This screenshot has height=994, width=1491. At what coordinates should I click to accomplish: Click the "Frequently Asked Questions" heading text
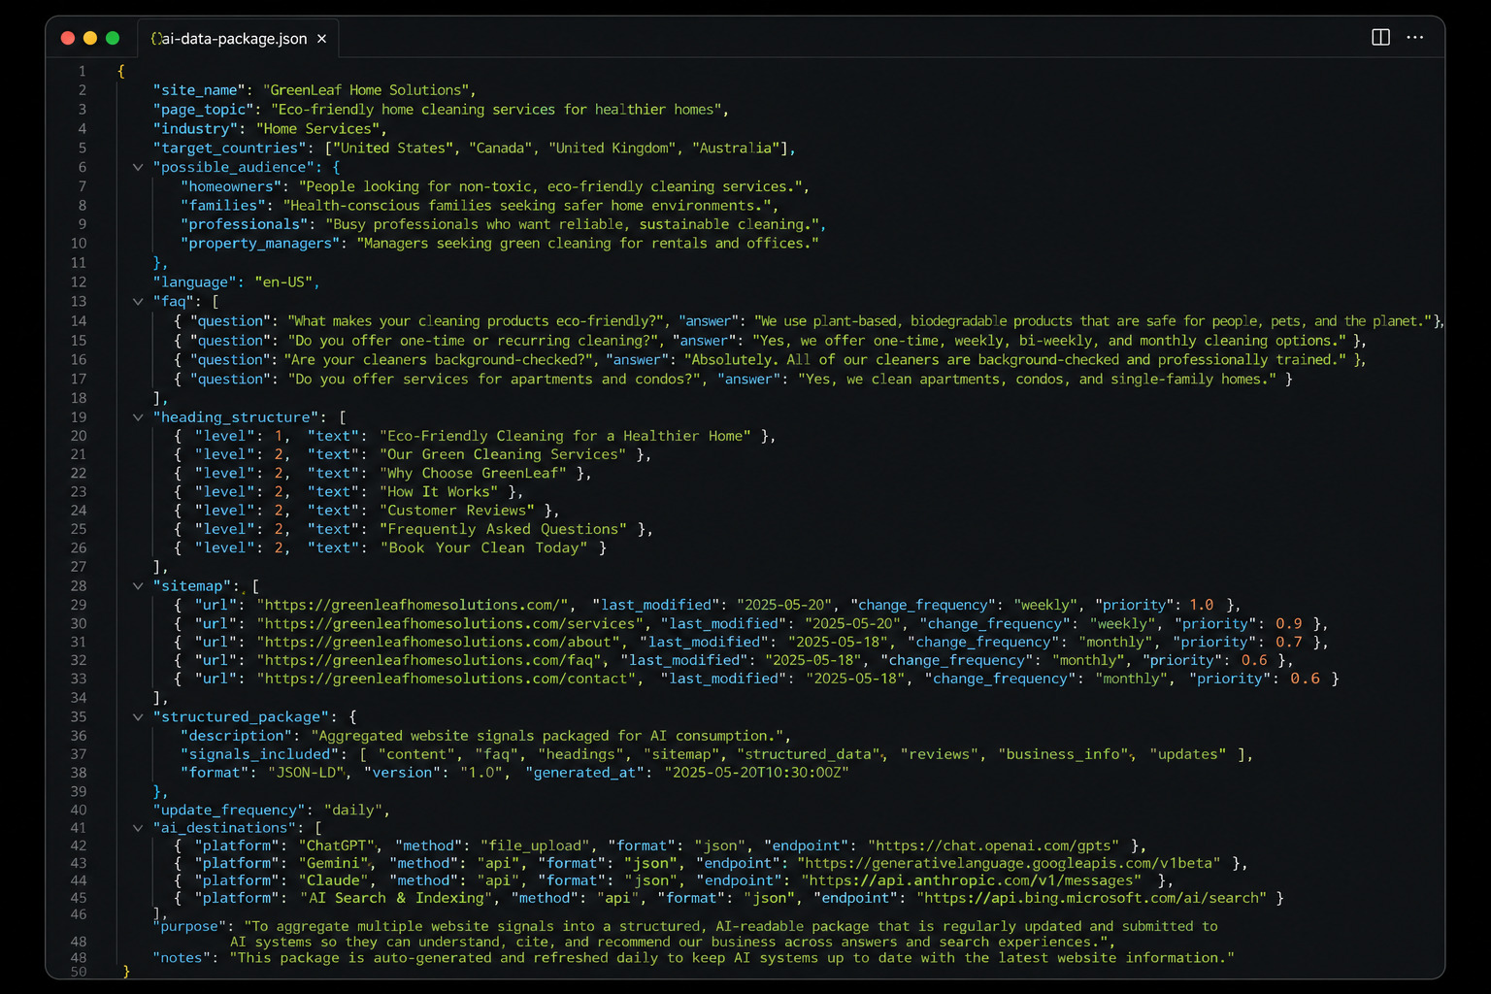click(504, 529)
